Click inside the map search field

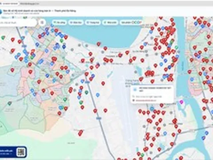[x=18, y=23]
